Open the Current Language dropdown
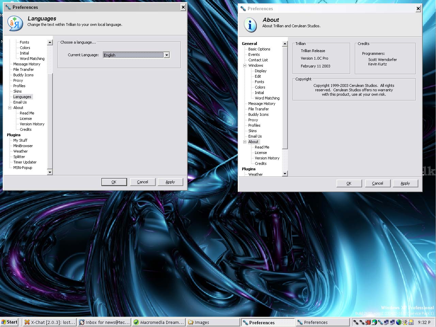This screenshot has width=436, height=327. pyautogui.click(x=167, y=55)
